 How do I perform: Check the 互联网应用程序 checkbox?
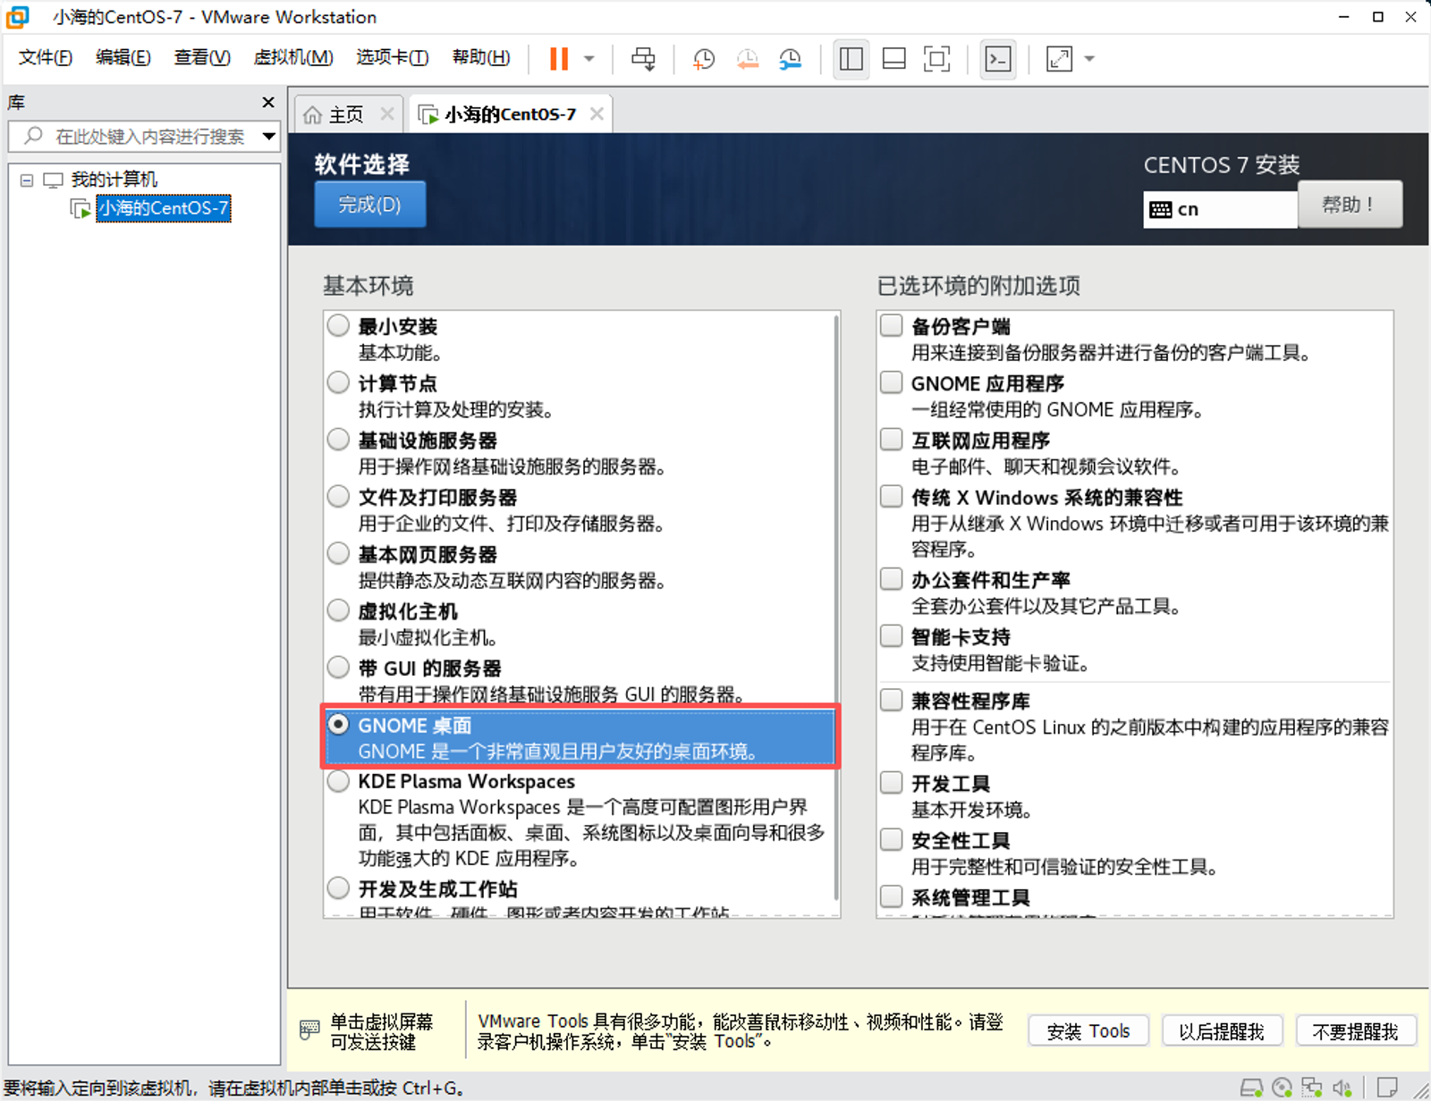(x=891, y=440)
